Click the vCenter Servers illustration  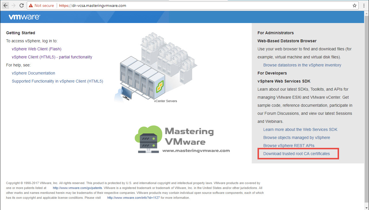(x=156, y=67)
